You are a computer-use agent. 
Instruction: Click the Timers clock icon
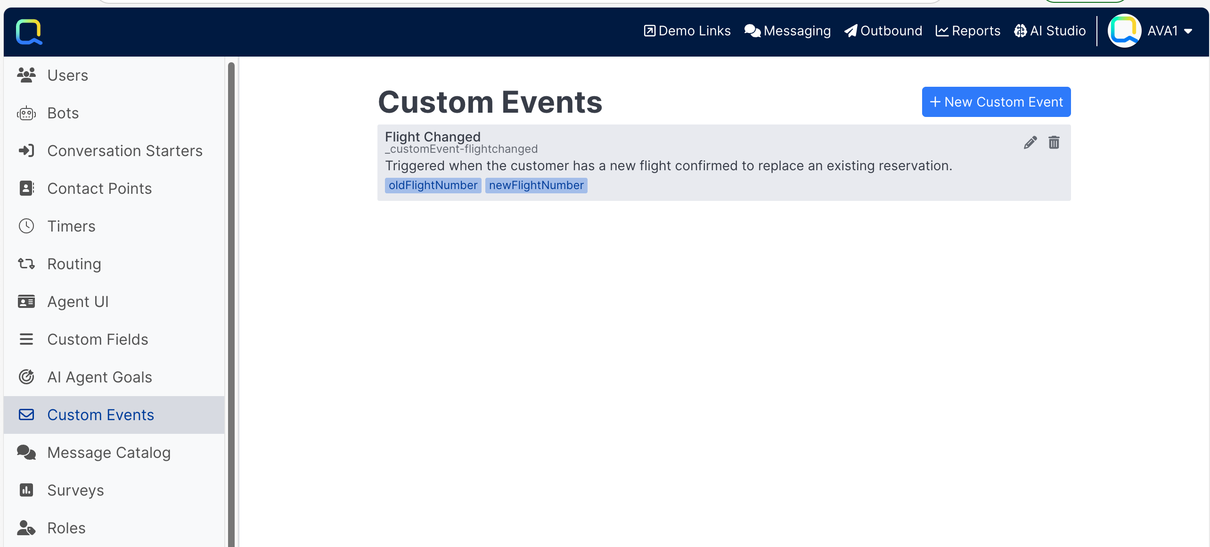(26, 226)
